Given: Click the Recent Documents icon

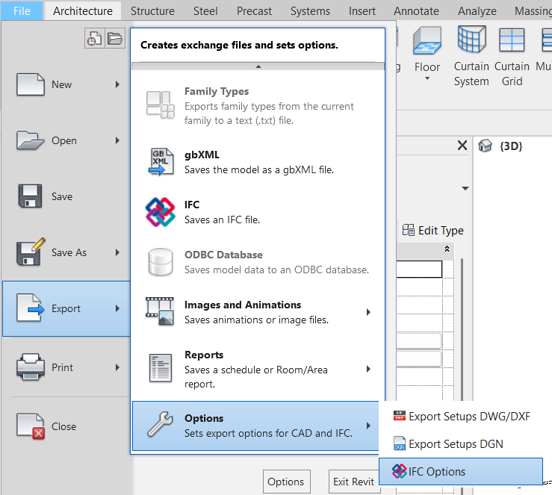Looking at the screenshot, I should tap(95, 38).
